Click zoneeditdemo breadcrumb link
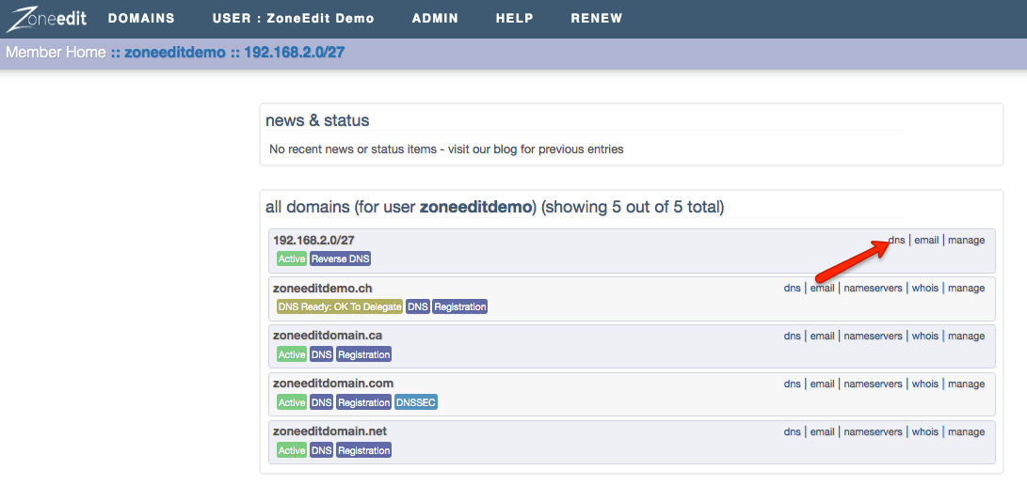The image size is (1027, 486). (175, 53)
